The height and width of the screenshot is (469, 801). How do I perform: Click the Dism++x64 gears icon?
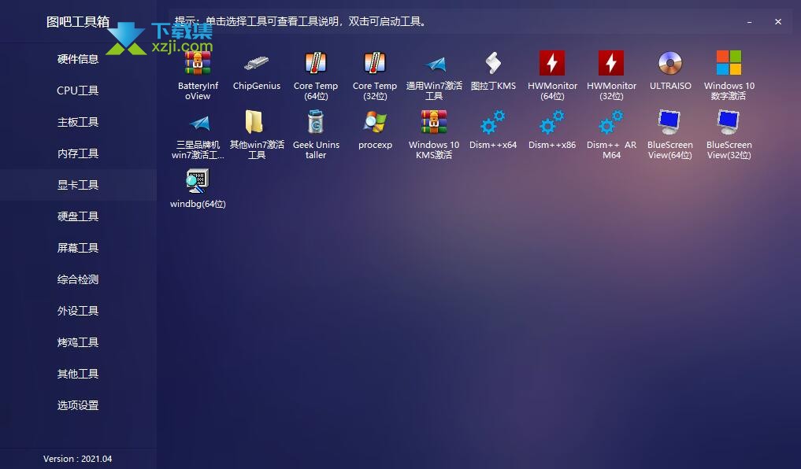(x=493, y=123)
